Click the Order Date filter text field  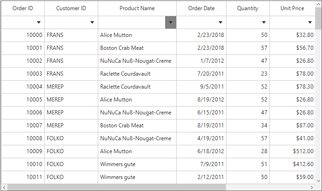point(196,23)
